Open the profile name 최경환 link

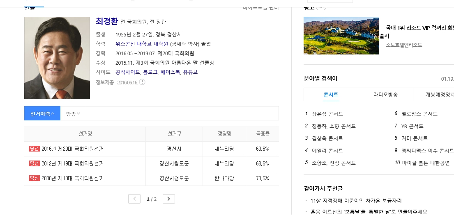click(x=107, y=21)
